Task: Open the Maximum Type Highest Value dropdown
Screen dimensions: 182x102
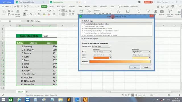Action: [141, 52]
